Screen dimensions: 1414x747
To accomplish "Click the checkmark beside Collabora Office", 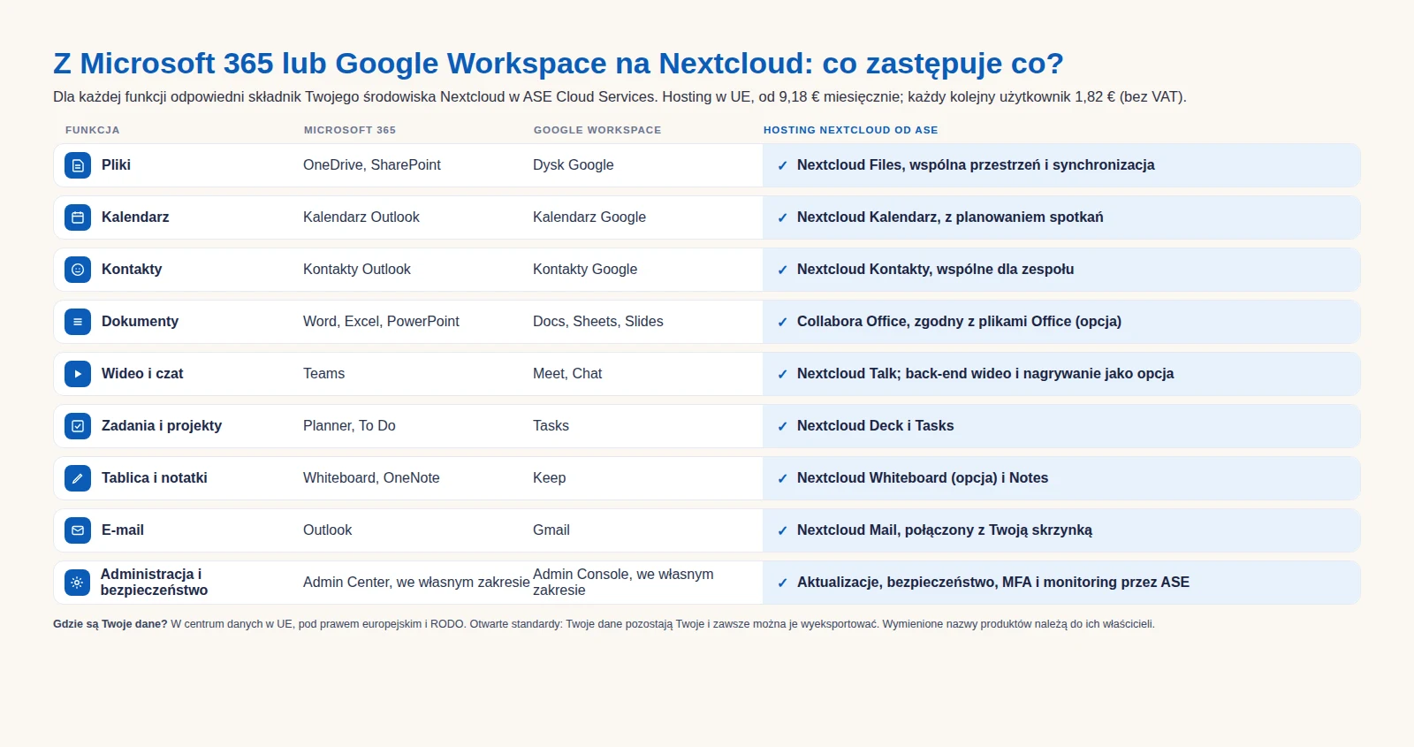I will tap(782, 322).
